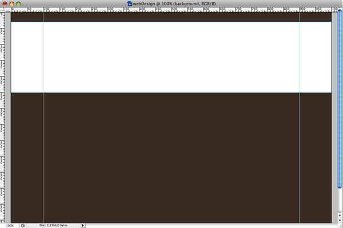Click the 100% zoom percentage field

(x=10, y=225)
